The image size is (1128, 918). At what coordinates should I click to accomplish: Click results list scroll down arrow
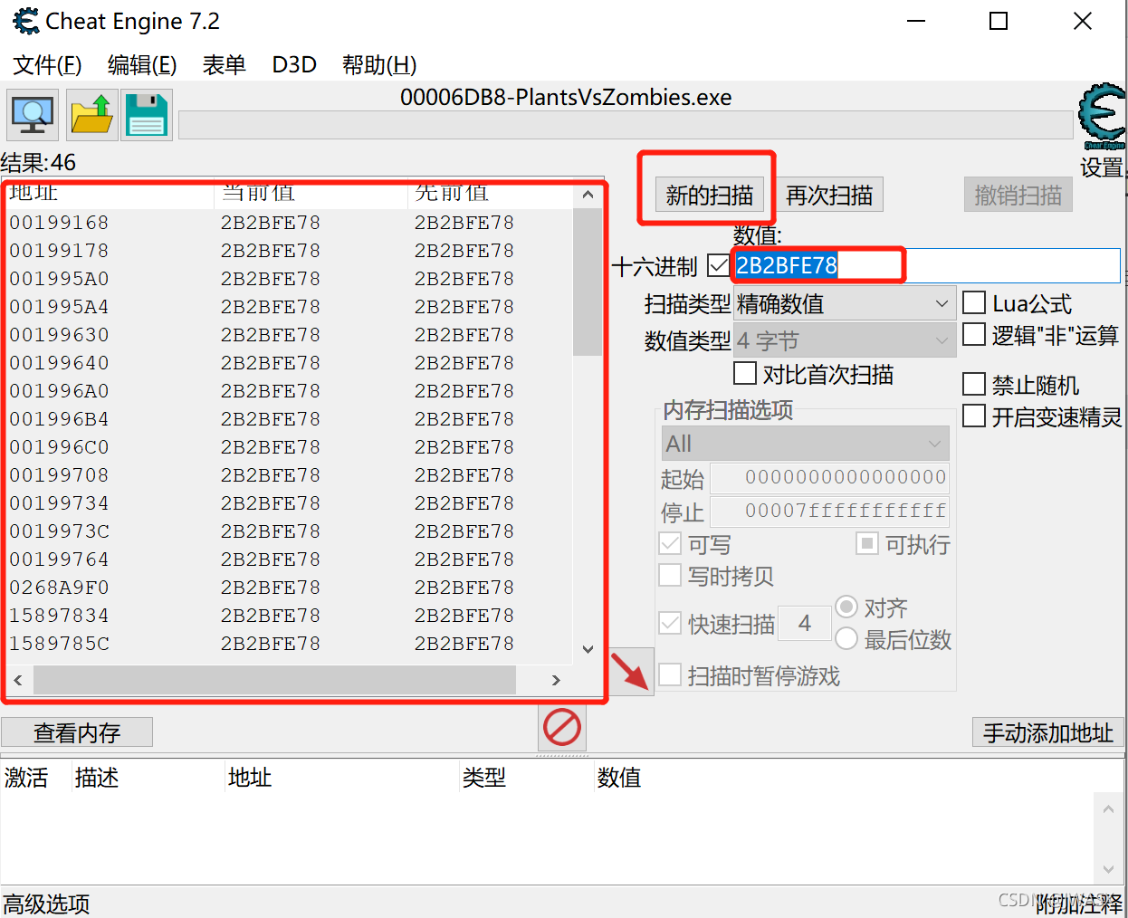[588, 649]
